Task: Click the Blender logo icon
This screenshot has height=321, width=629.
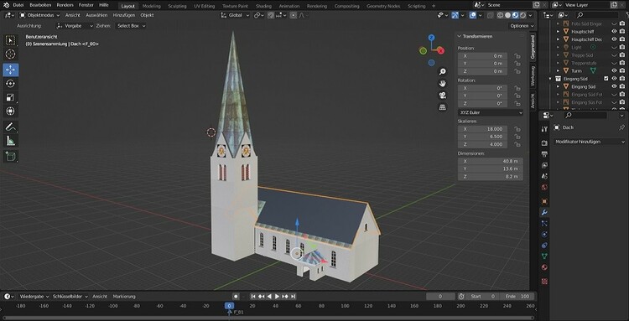Action: [6, 5]
